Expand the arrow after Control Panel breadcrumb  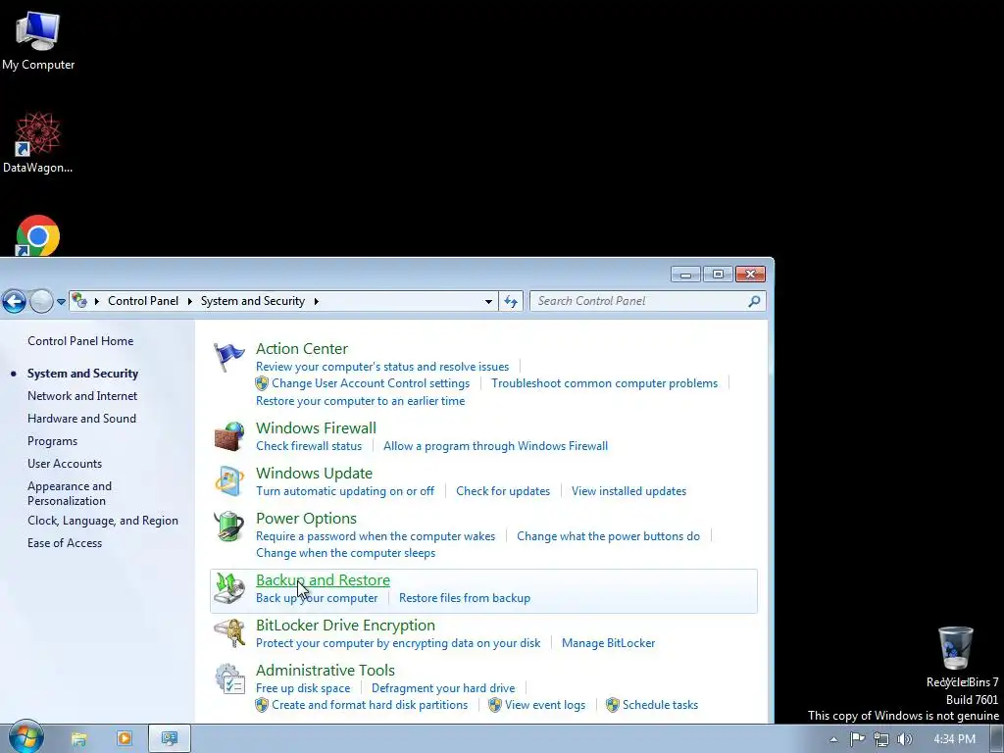(x=189, y=301)
